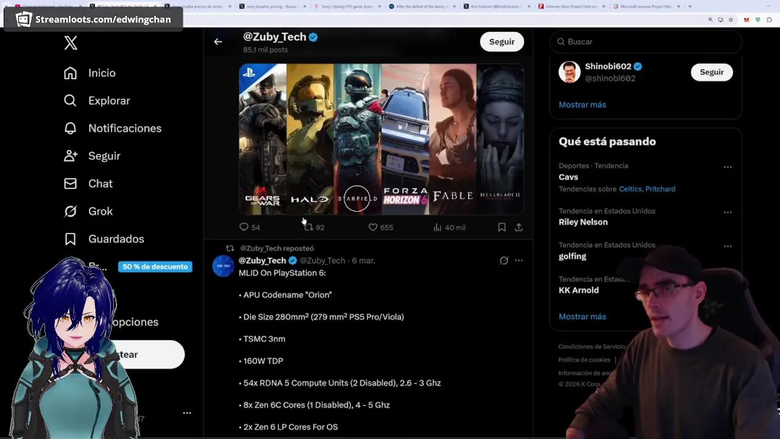Image resolution: width=780 pixels, height=439 pixels.
Task: Like the post with 655 likes
Action: click(x=380, y=227)
